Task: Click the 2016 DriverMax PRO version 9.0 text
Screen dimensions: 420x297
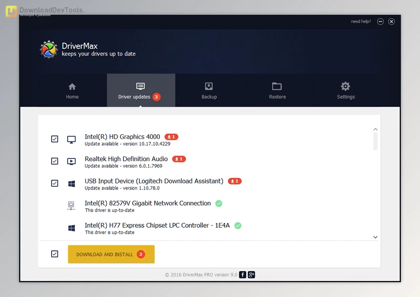Action: (x=201, y=275)
